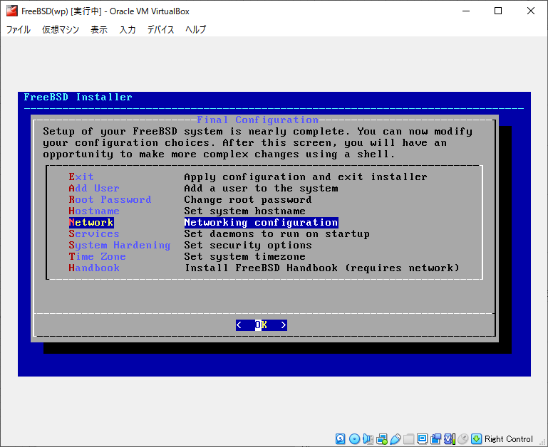Select the Hostname option
This screenshot has width=548, height=447.
(94, 211)
